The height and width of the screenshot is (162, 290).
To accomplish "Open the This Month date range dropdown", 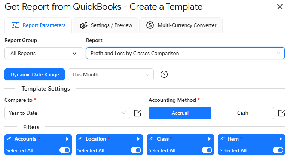I will 111,74.
